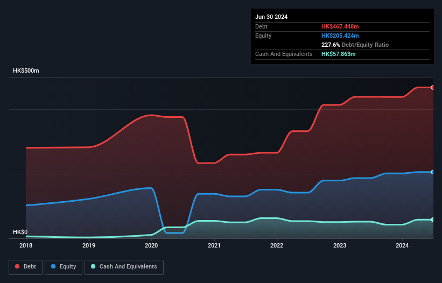The height and width of the screenshot is (283, 442).
Task: Toggle the Equity series legend button
Action: point(64,267)
